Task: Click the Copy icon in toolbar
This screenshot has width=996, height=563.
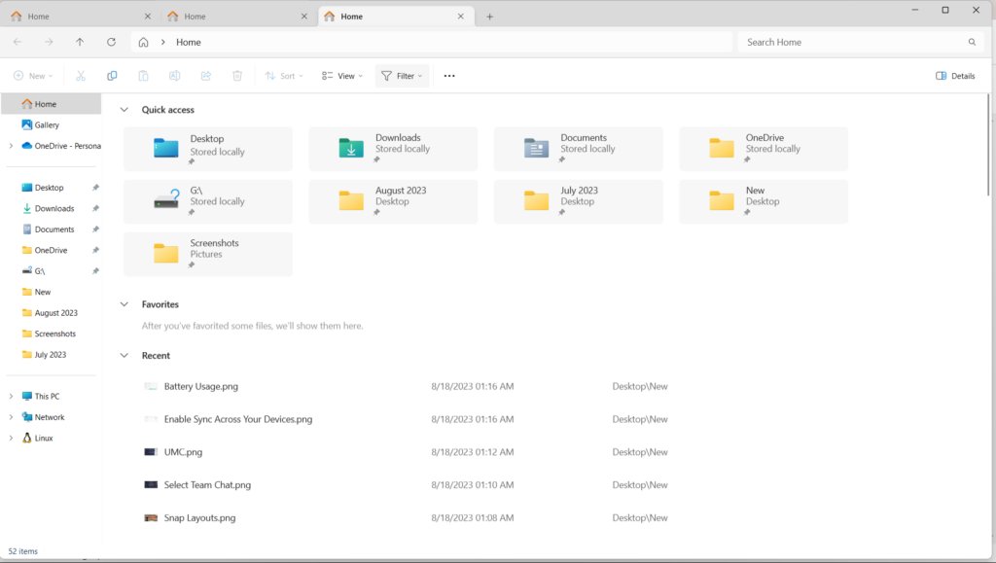Action: pyautogui.click(x=112, y=76)
